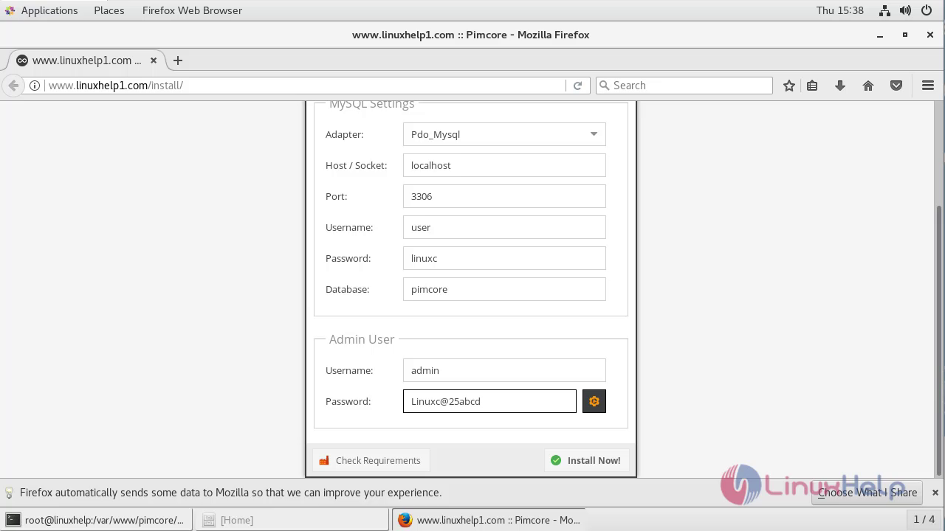Open a new tab with plus

pyautogui.click(x=178, y=60)
